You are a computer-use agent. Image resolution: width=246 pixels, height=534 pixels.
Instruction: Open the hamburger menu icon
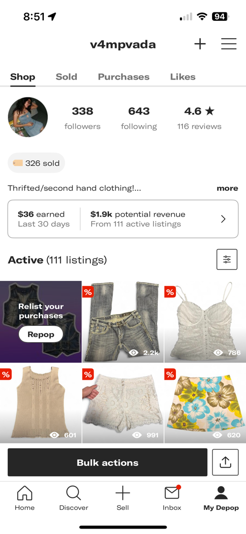(x=229, y=44)
